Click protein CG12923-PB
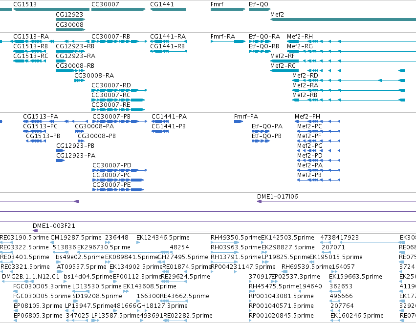The width and height of the screenshot is (416, 323). [75, 146]
